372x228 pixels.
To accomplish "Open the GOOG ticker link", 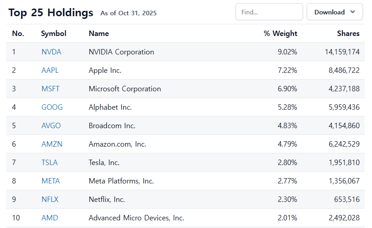I will pos(52,107).
